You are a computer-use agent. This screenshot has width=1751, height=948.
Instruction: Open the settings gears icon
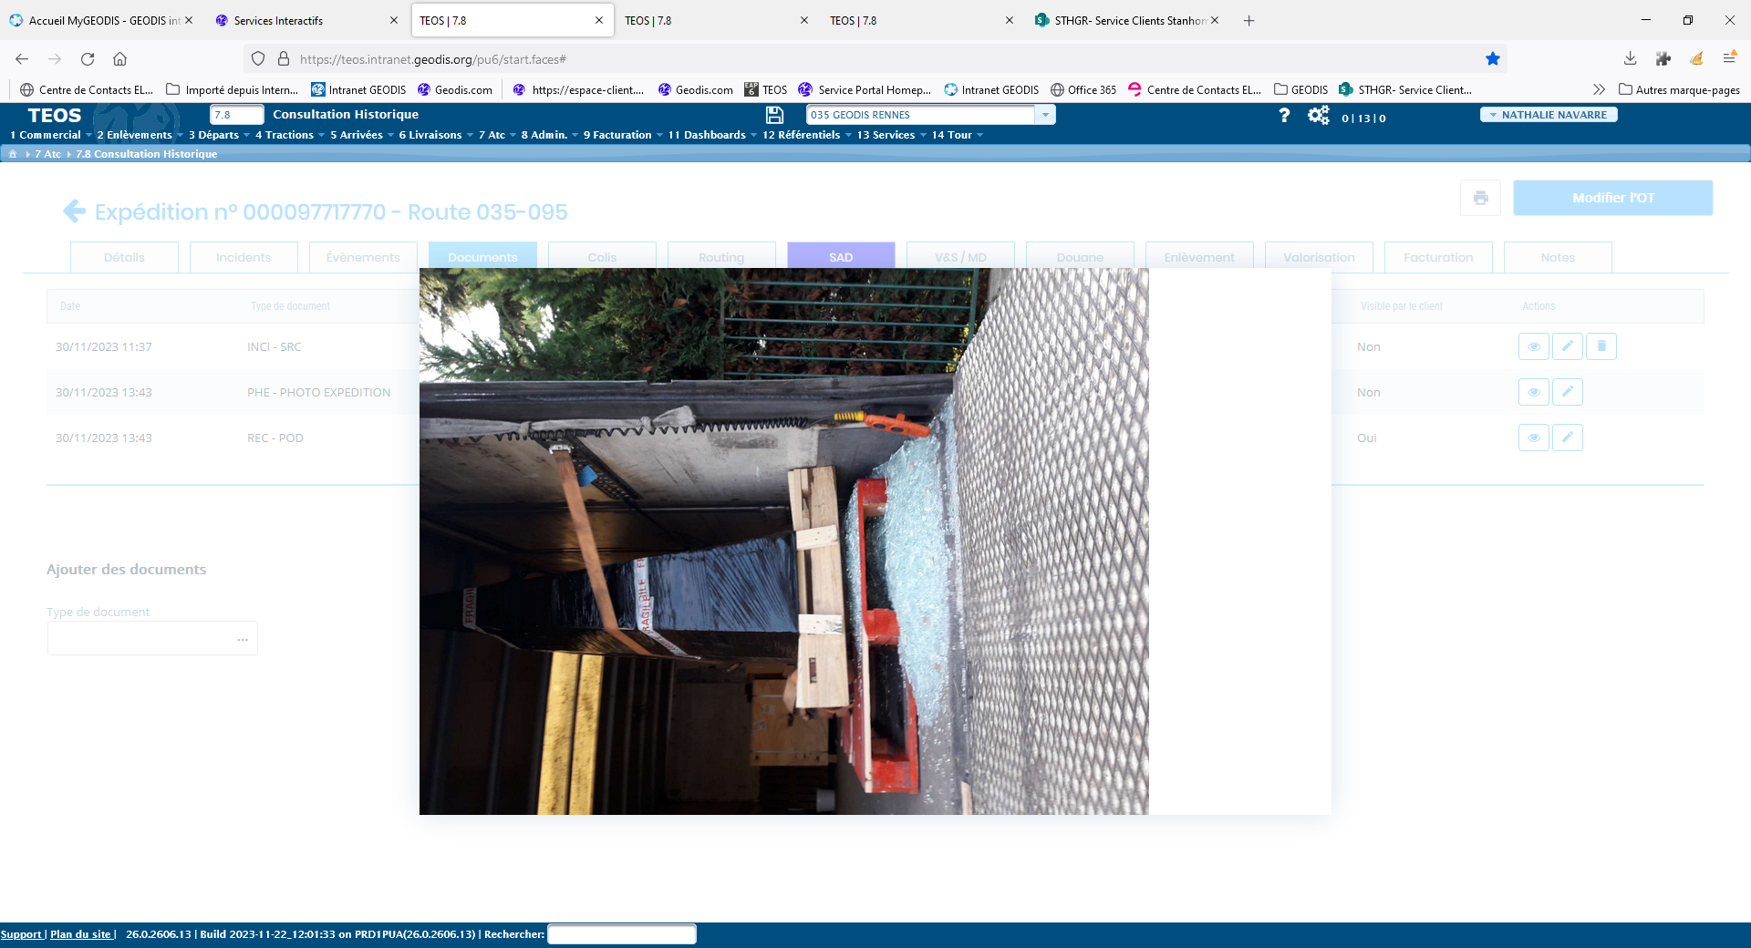(1318, 116)
